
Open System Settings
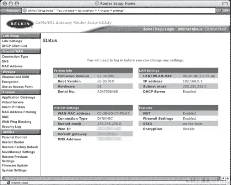(14, 170)
